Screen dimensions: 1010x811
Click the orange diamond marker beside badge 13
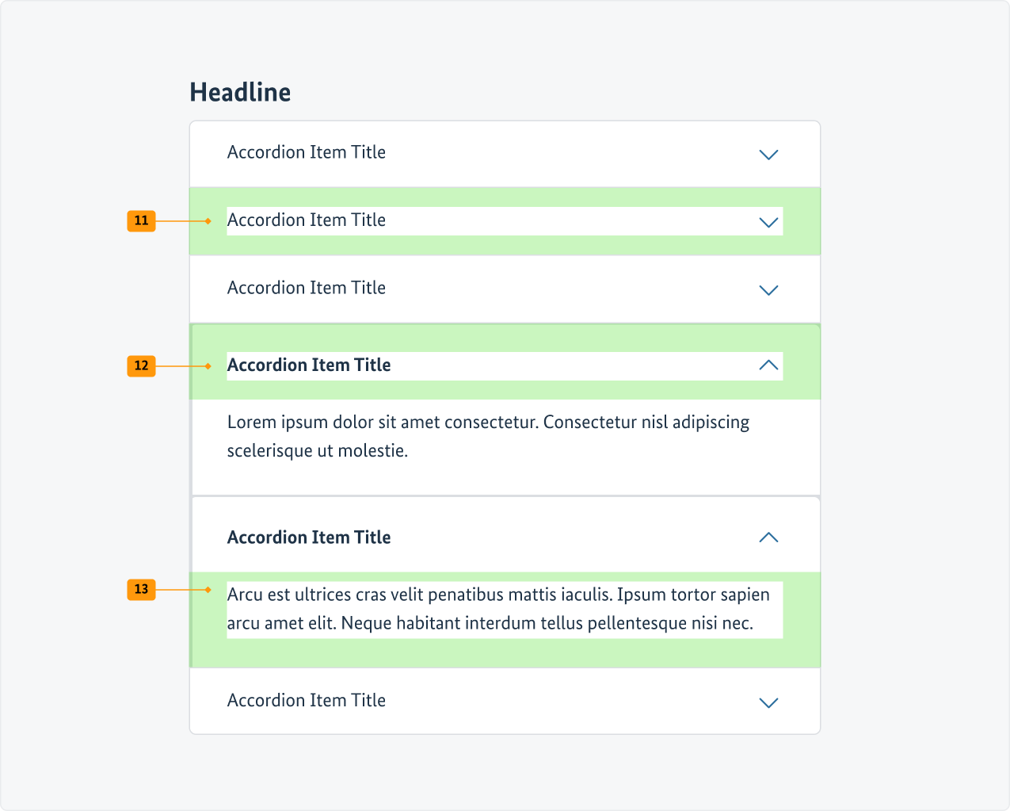pyautogui.click(x=208, y=590)
